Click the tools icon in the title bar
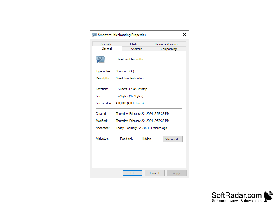The height and width of the screenshot is (209, 279). click(94, 35)
